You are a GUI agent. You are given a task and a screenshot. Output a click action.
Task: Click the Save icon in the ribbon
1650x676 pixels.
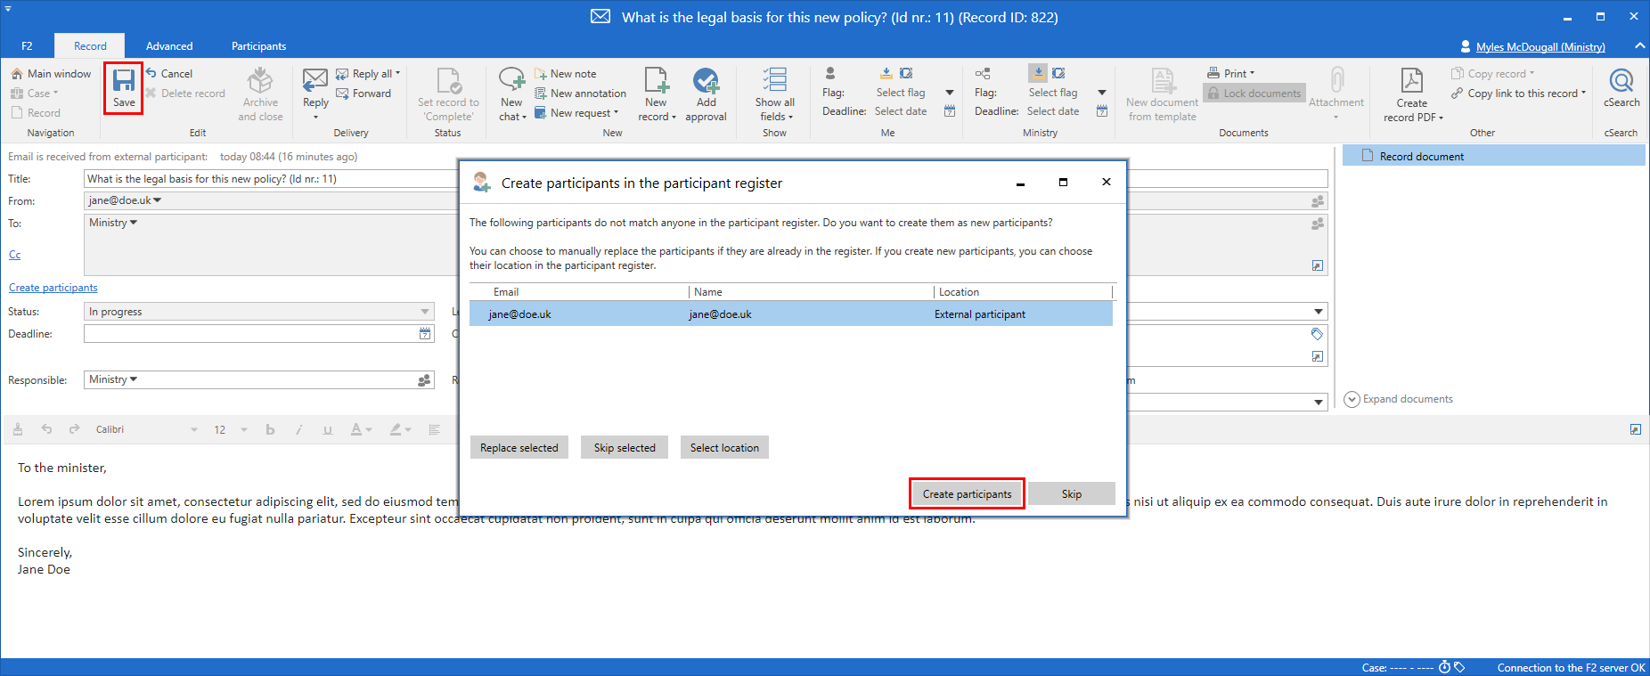pos(124,80)
